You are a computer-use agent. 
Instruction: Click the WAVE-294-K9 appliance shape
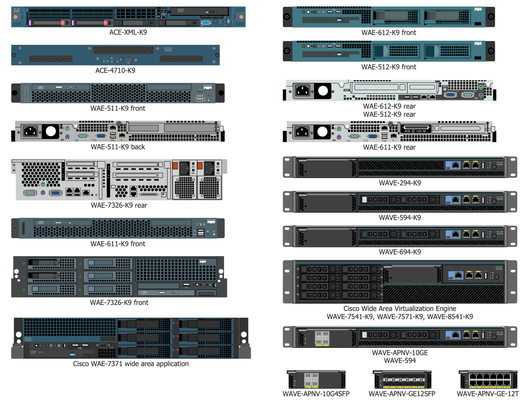pyautogui.click(x=400, y=167)
